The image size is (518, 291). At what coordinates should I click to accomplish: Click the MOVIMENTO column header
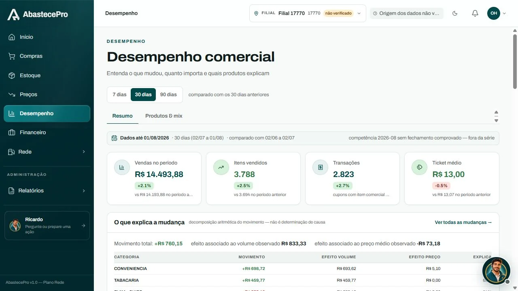pos(252,257)
